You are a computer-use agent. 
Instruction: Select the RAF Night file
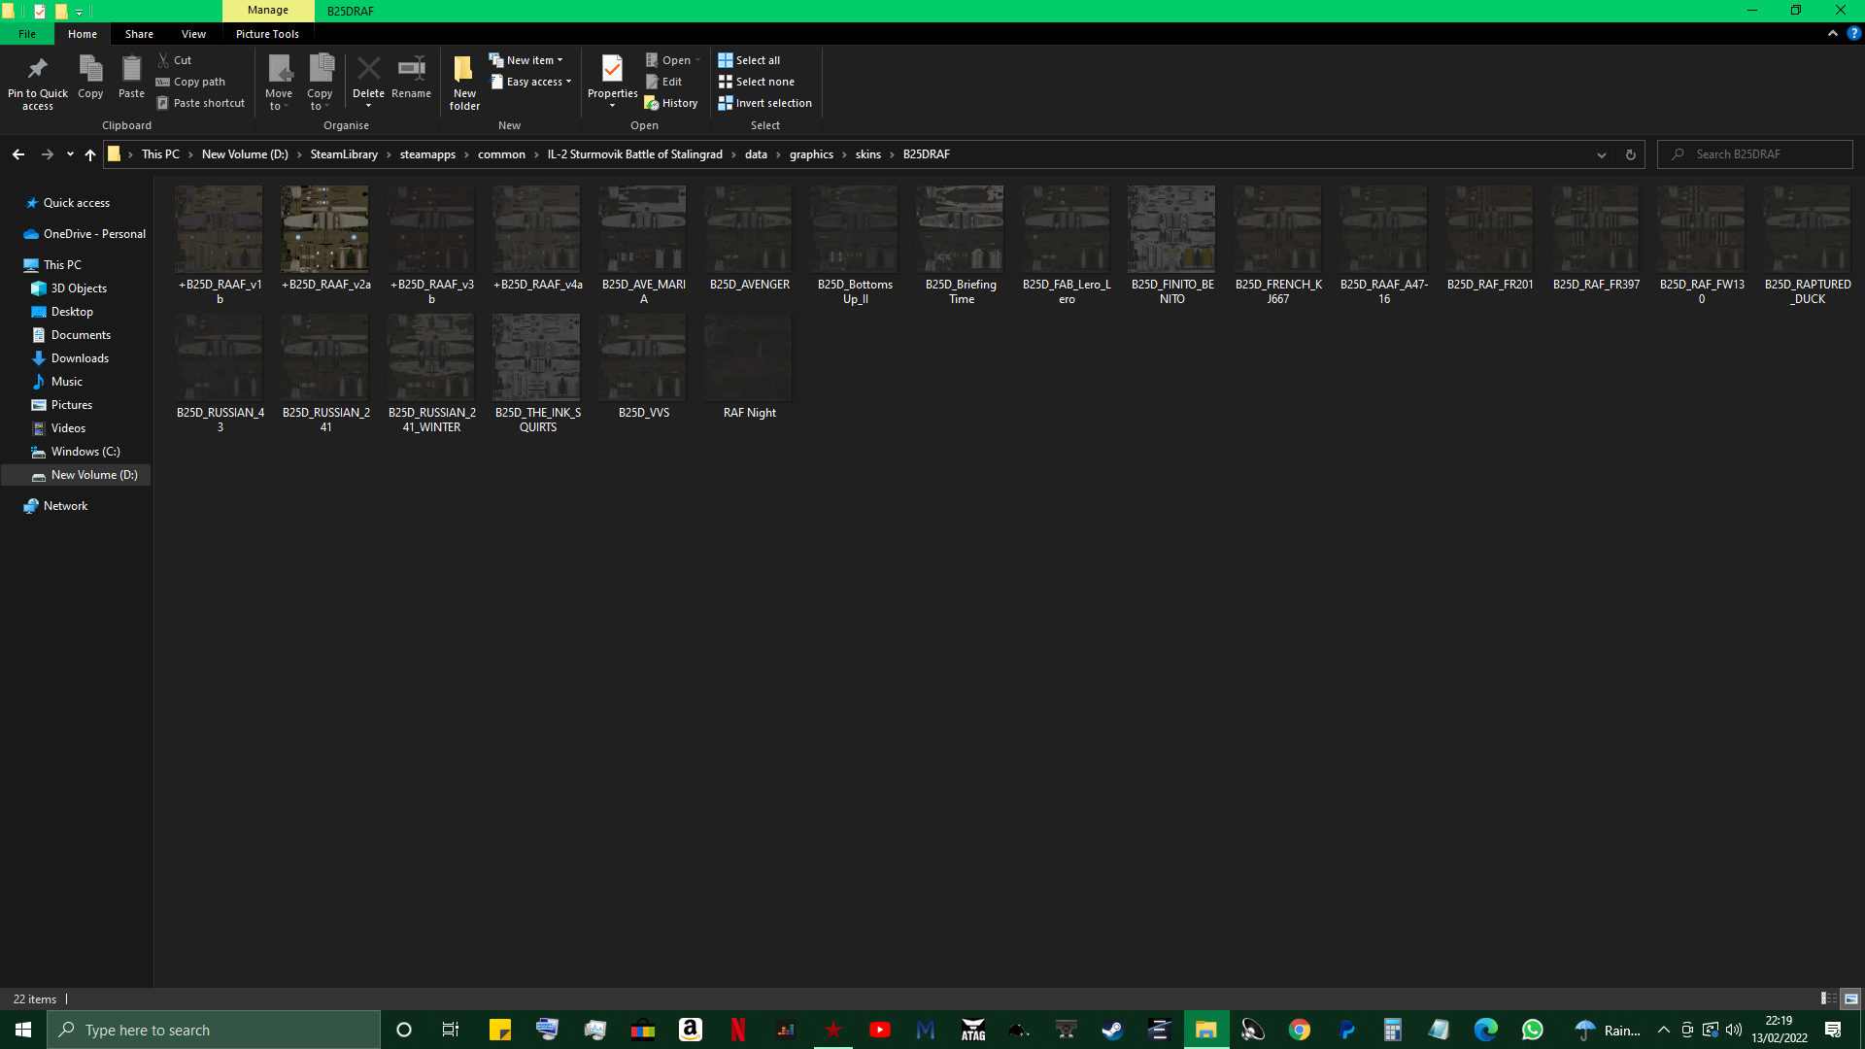click(x=749, y=367)
